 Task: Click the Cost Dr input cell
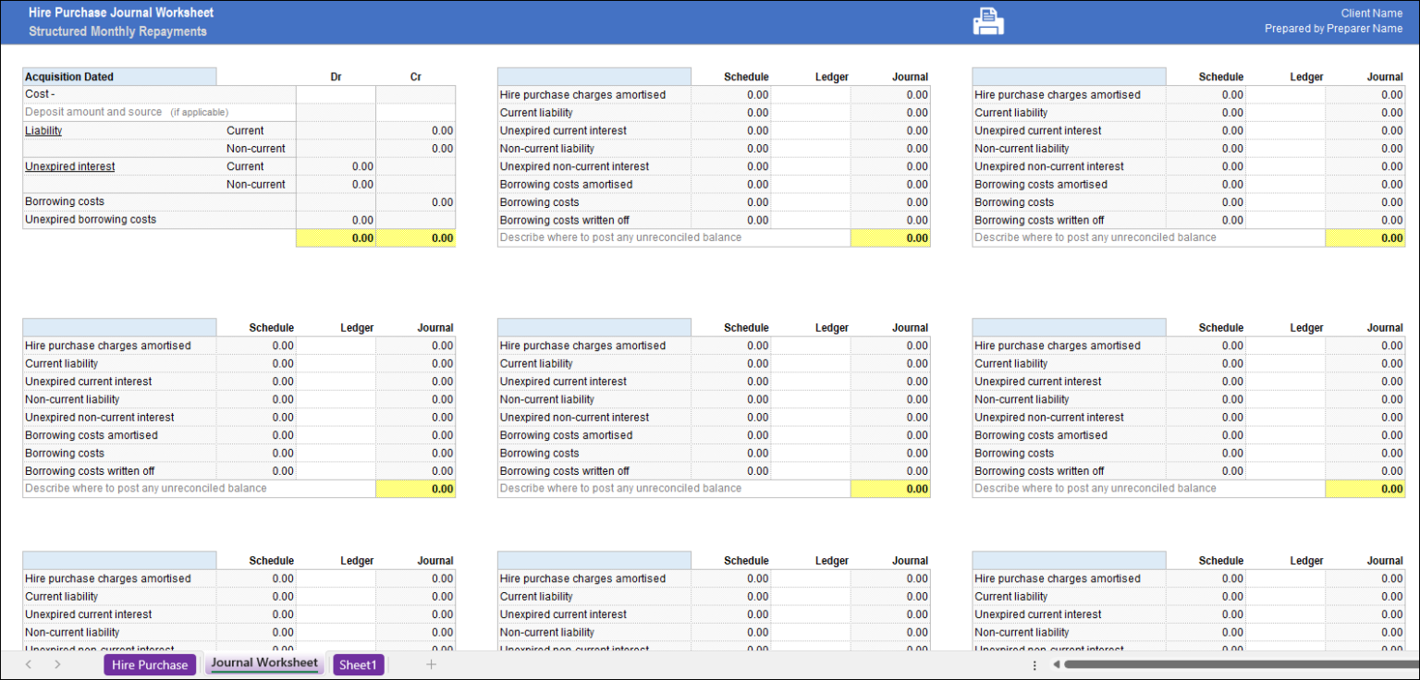pos(334,93)
